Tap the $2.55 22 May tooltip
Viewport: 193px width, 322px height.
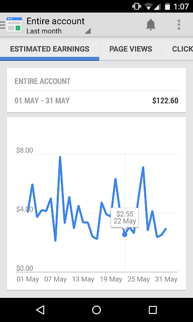click(x=125, y=217)
